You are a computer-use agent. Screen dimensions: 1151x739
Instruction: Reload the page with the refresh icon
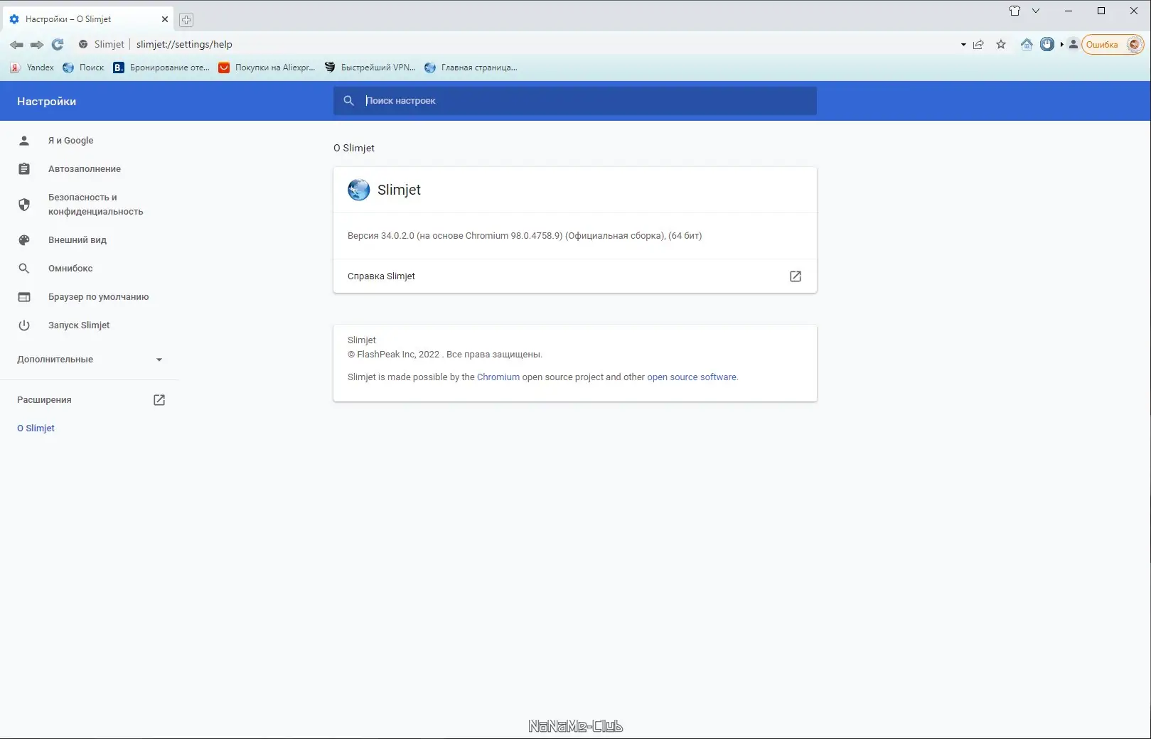coord(58,45)
